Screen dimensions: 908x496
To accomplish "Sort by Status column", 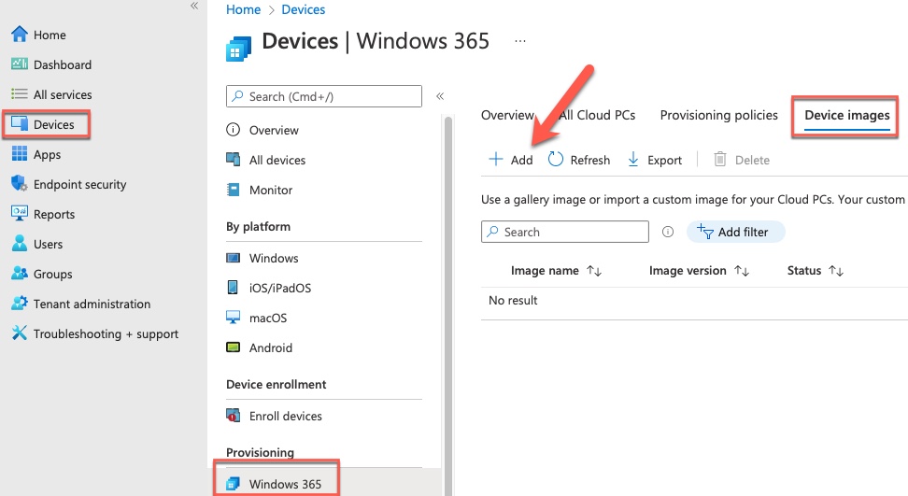I will [815, 270].
